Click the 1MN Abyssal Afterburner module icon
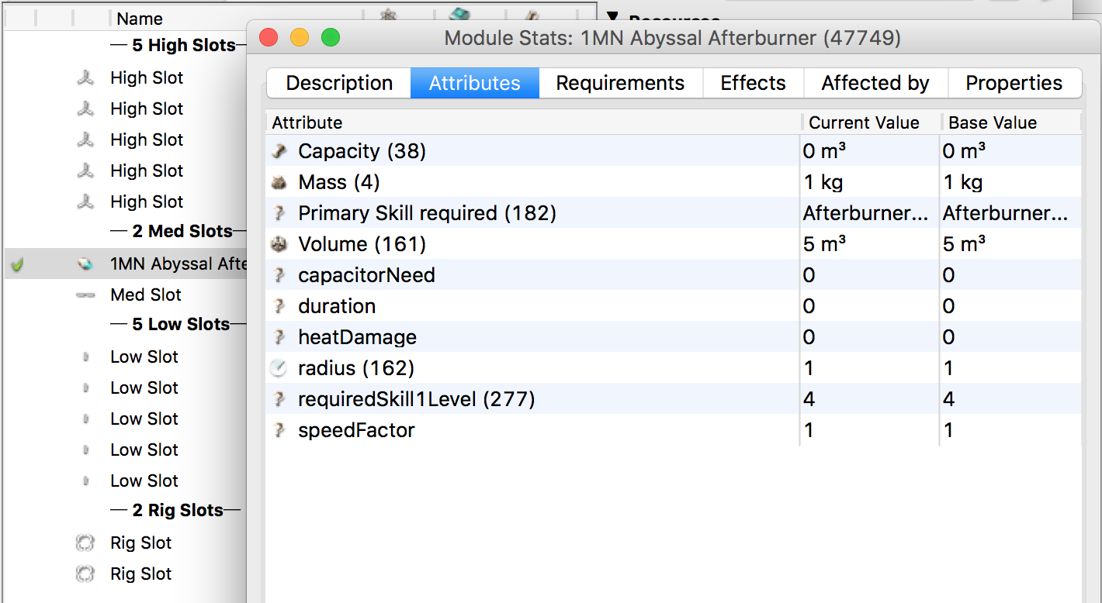 pyautogui.click(x=85, y=264)
